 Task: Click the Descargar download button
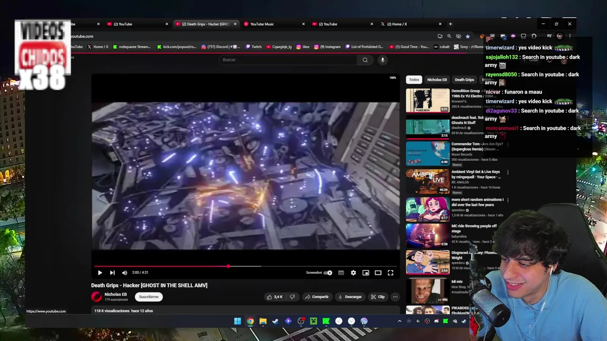(350, 297)
